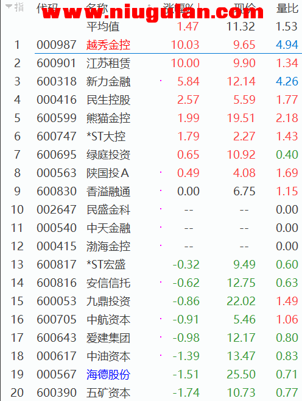Click stock code 000540

pyautogui.click(x=57, y=228)
